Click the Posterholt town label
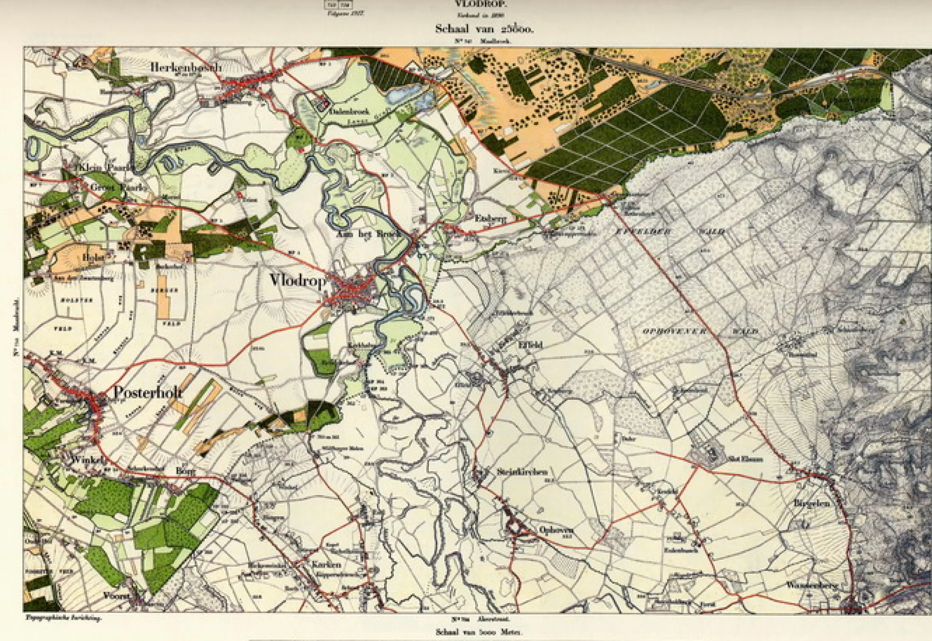Viewport: 932px width, 641px height. click(x=148, y=392)
